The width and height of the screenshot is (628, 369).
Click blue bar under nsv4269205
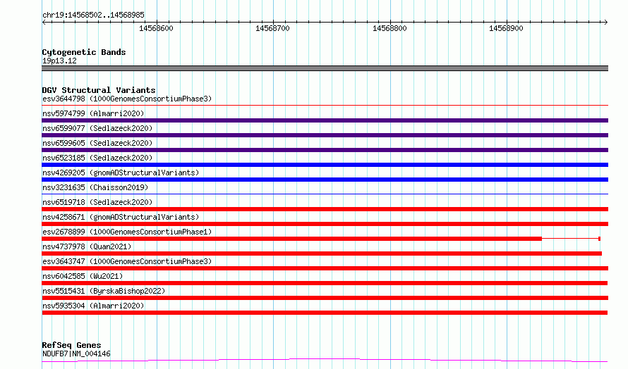pos(325,180)
